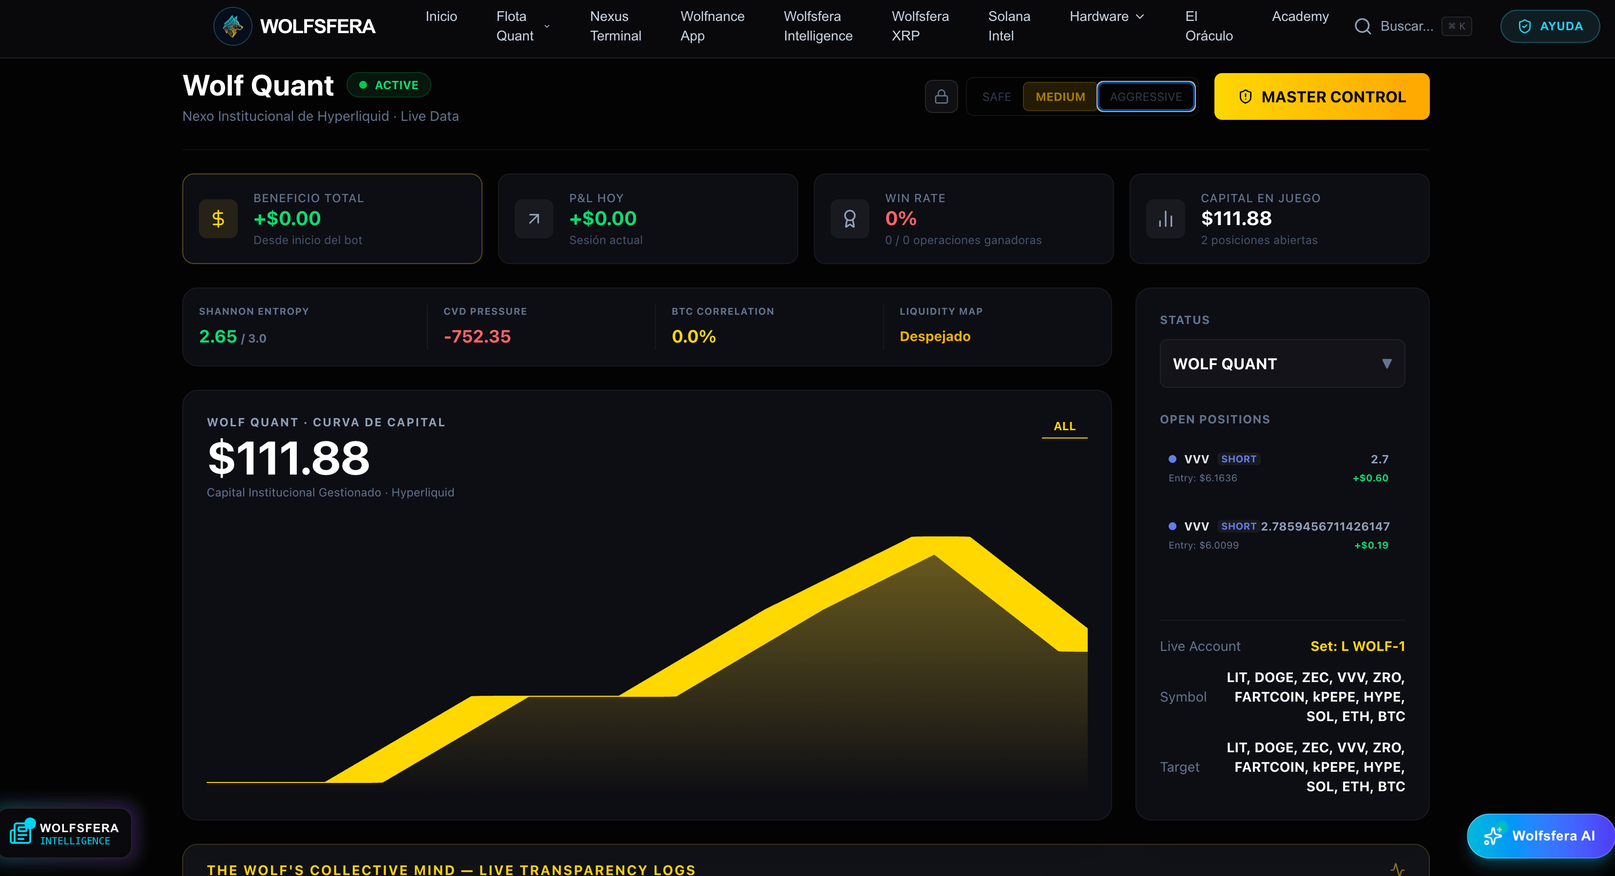Image resolution: width=1615 pixels, height=876 pixels.
Task: Switch risk mode to SAFE
Action: click(996, 97)
